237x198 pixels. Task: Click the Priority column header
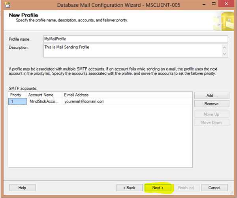click(17, 95)
